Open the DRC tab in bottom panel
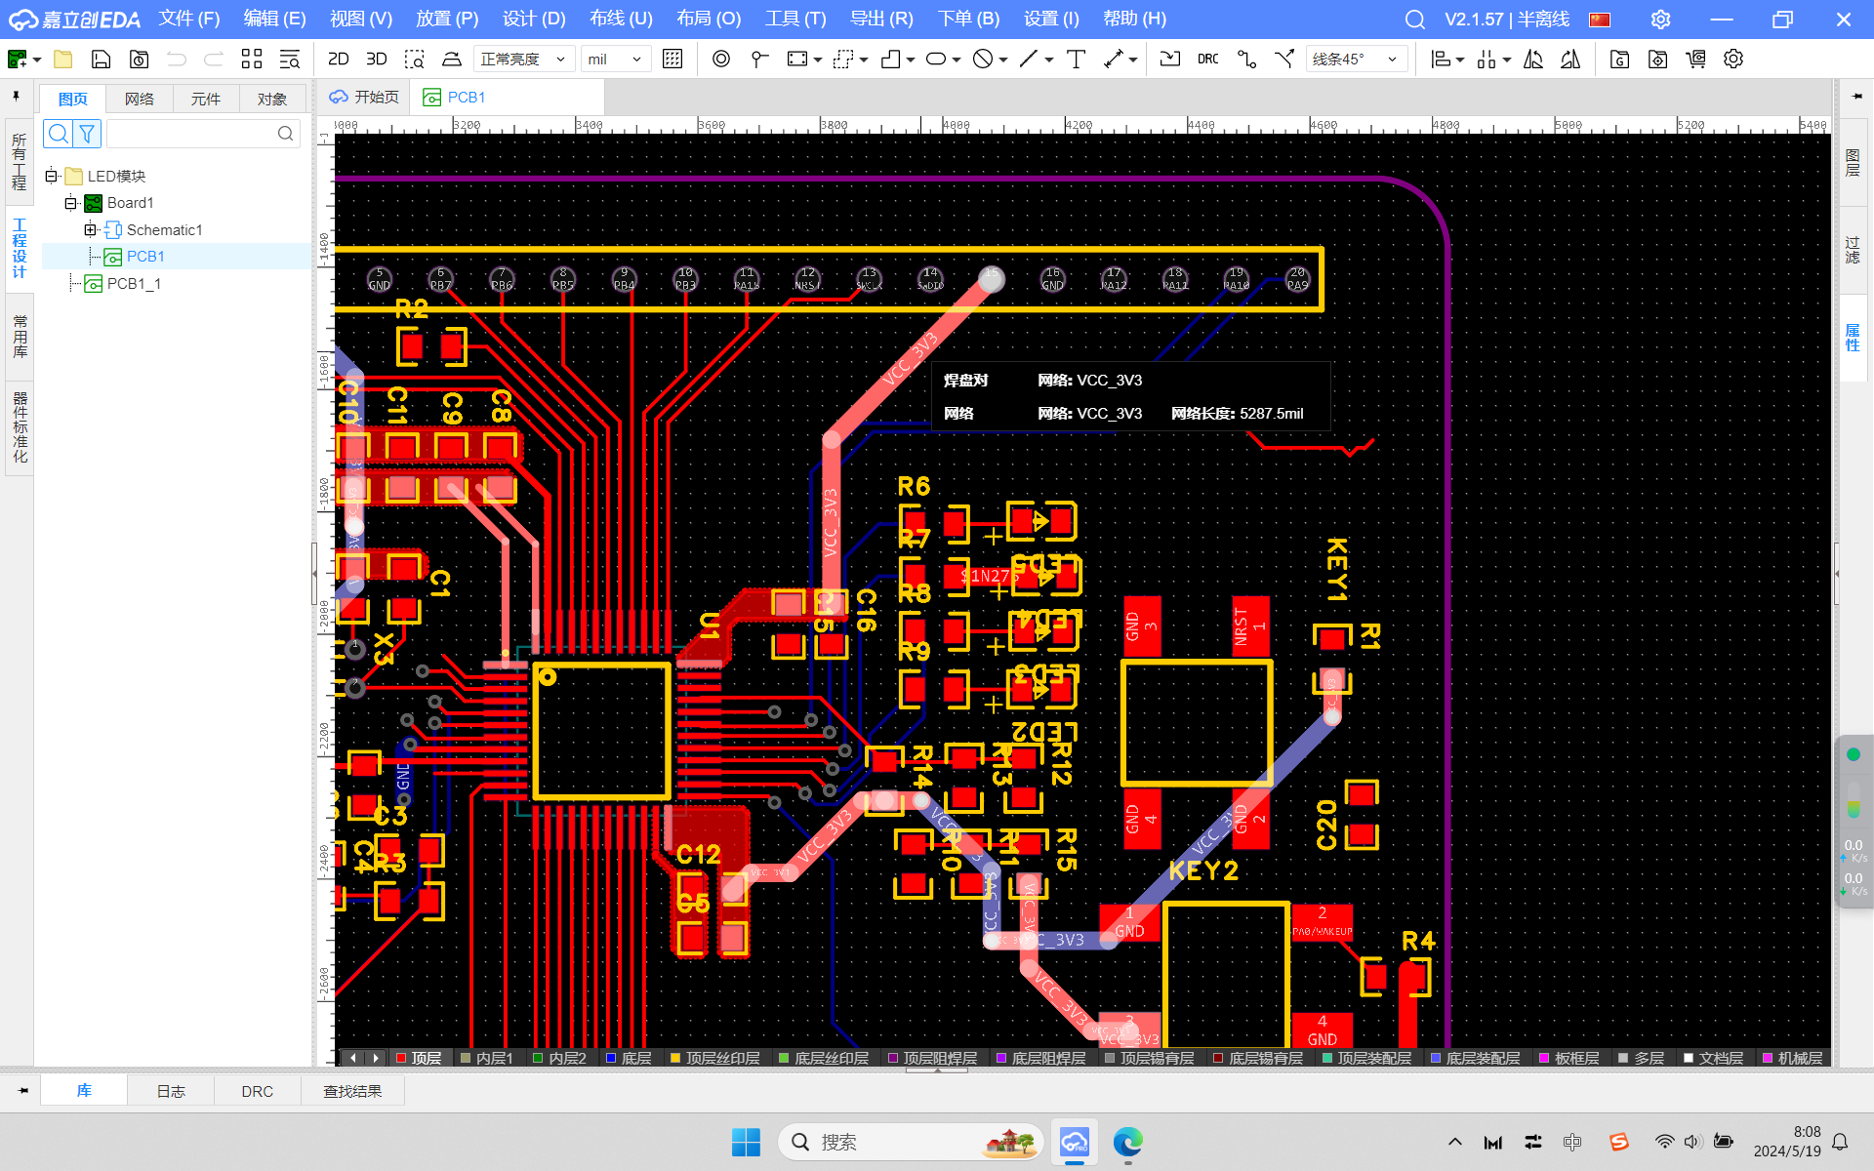Screen dimensions: 1874x1171 tap(257, 1091)
